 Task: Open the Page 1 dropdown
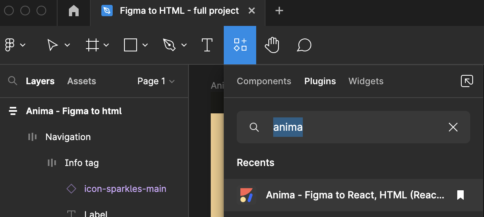(156, 81)
